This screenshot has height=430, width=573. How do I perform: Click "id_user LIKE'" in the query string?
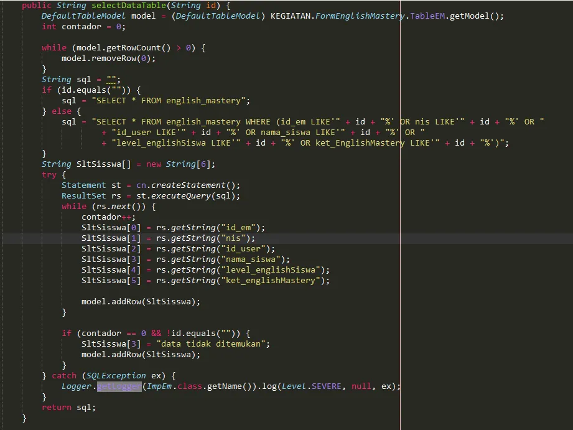point(149,133)
